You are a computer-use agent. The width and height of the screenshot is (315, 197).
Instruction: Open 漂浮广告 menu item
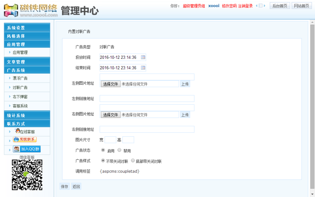coord(20,78)
